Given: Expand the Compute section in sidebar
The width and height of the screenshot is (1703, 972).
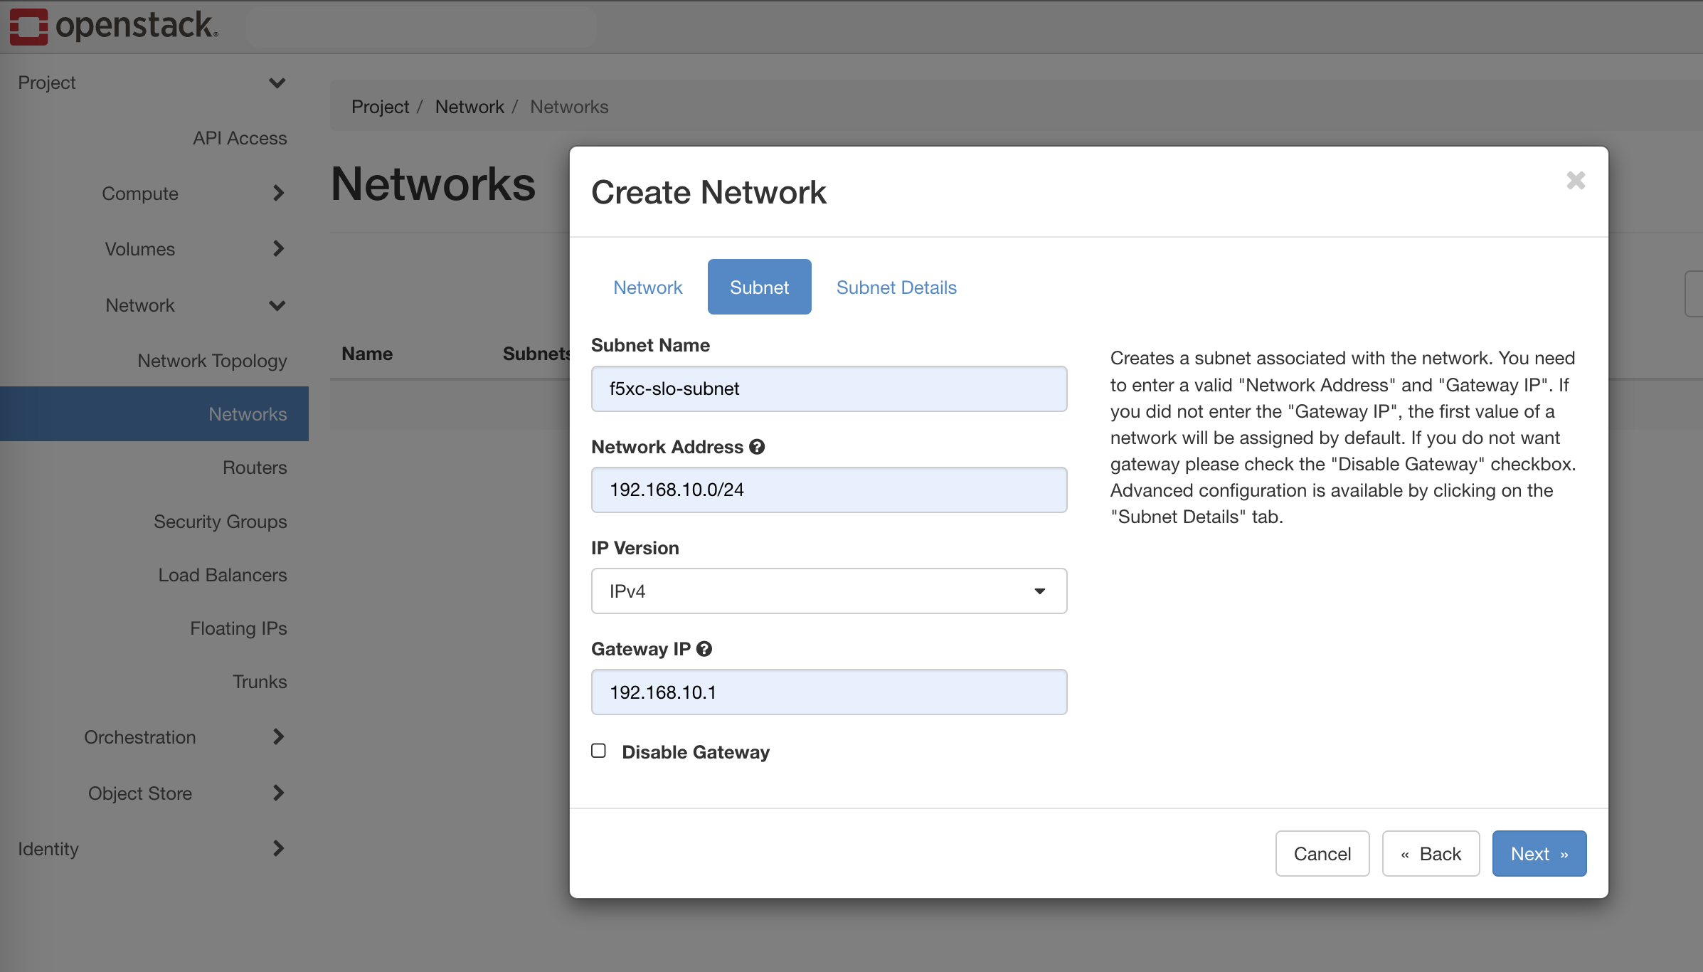Looking at the screenshot, I should tap(139, 193).
